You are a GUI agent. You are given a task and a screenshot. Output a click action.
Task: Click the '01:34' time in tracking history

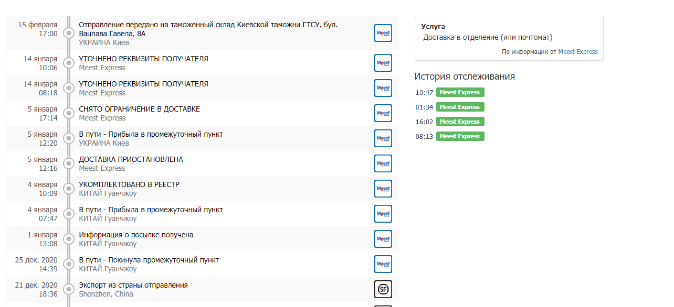(424, 107)
